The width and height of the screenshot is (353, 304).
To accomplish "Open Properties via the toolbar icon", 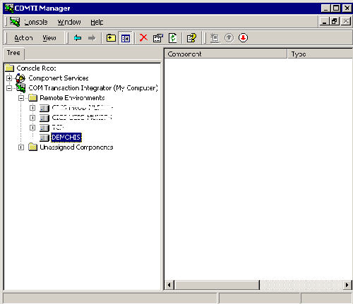I will 158,38.
